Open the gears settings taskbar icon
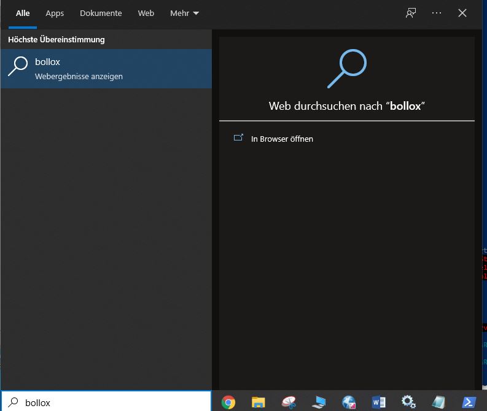487x411 pixels. (x=409, y=402)
